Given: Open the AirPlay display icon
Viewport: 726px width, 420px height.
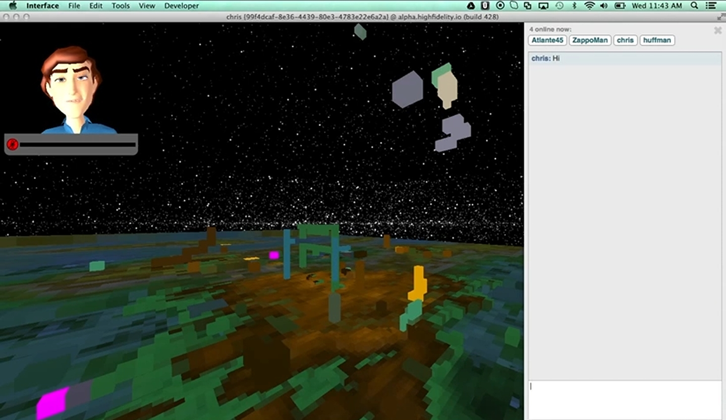Looking at the screenshot, I should pyautogui.click(x=543, y=6).
